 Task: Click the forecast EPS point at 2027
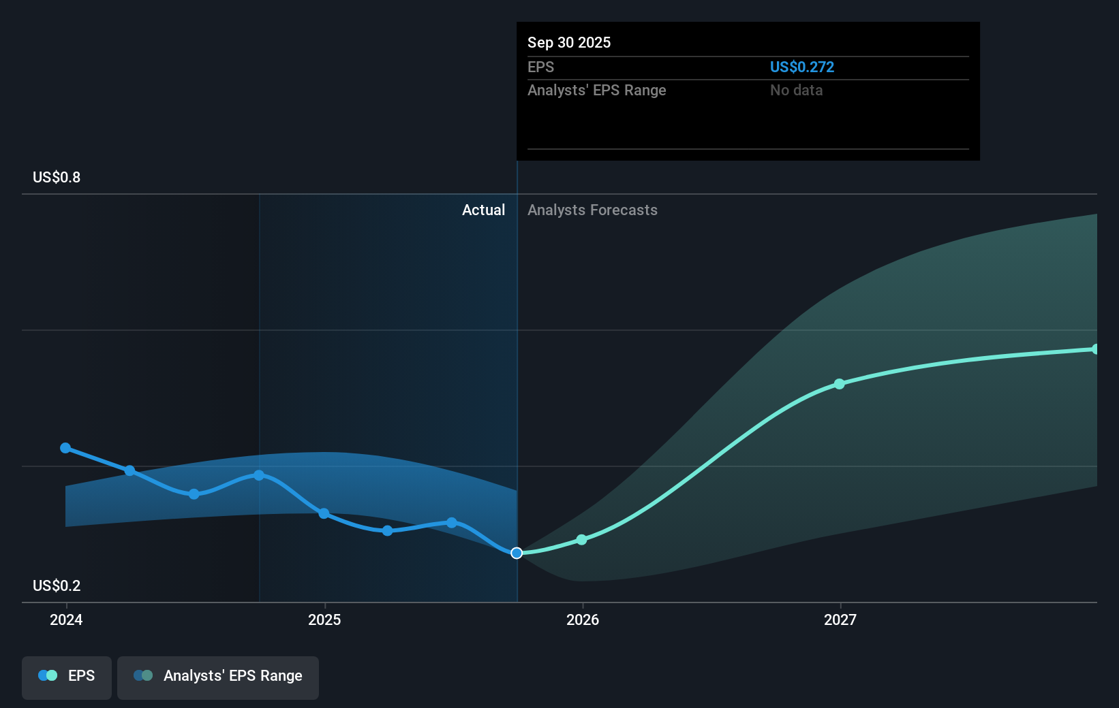point(840,384)
